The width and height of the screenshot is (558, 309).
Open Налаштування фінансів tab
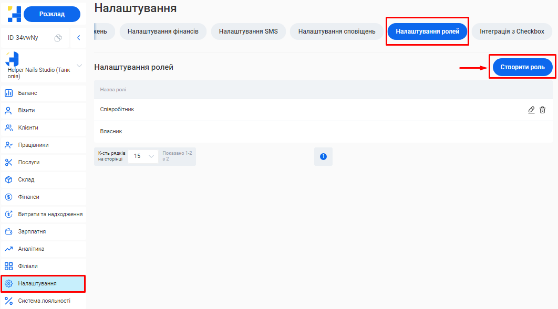(163, 31)
